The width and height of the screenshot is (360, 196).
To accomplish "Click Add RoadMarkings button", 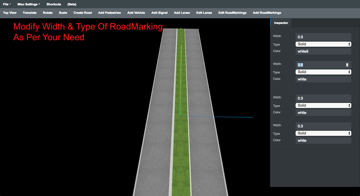I will (267, 13).
